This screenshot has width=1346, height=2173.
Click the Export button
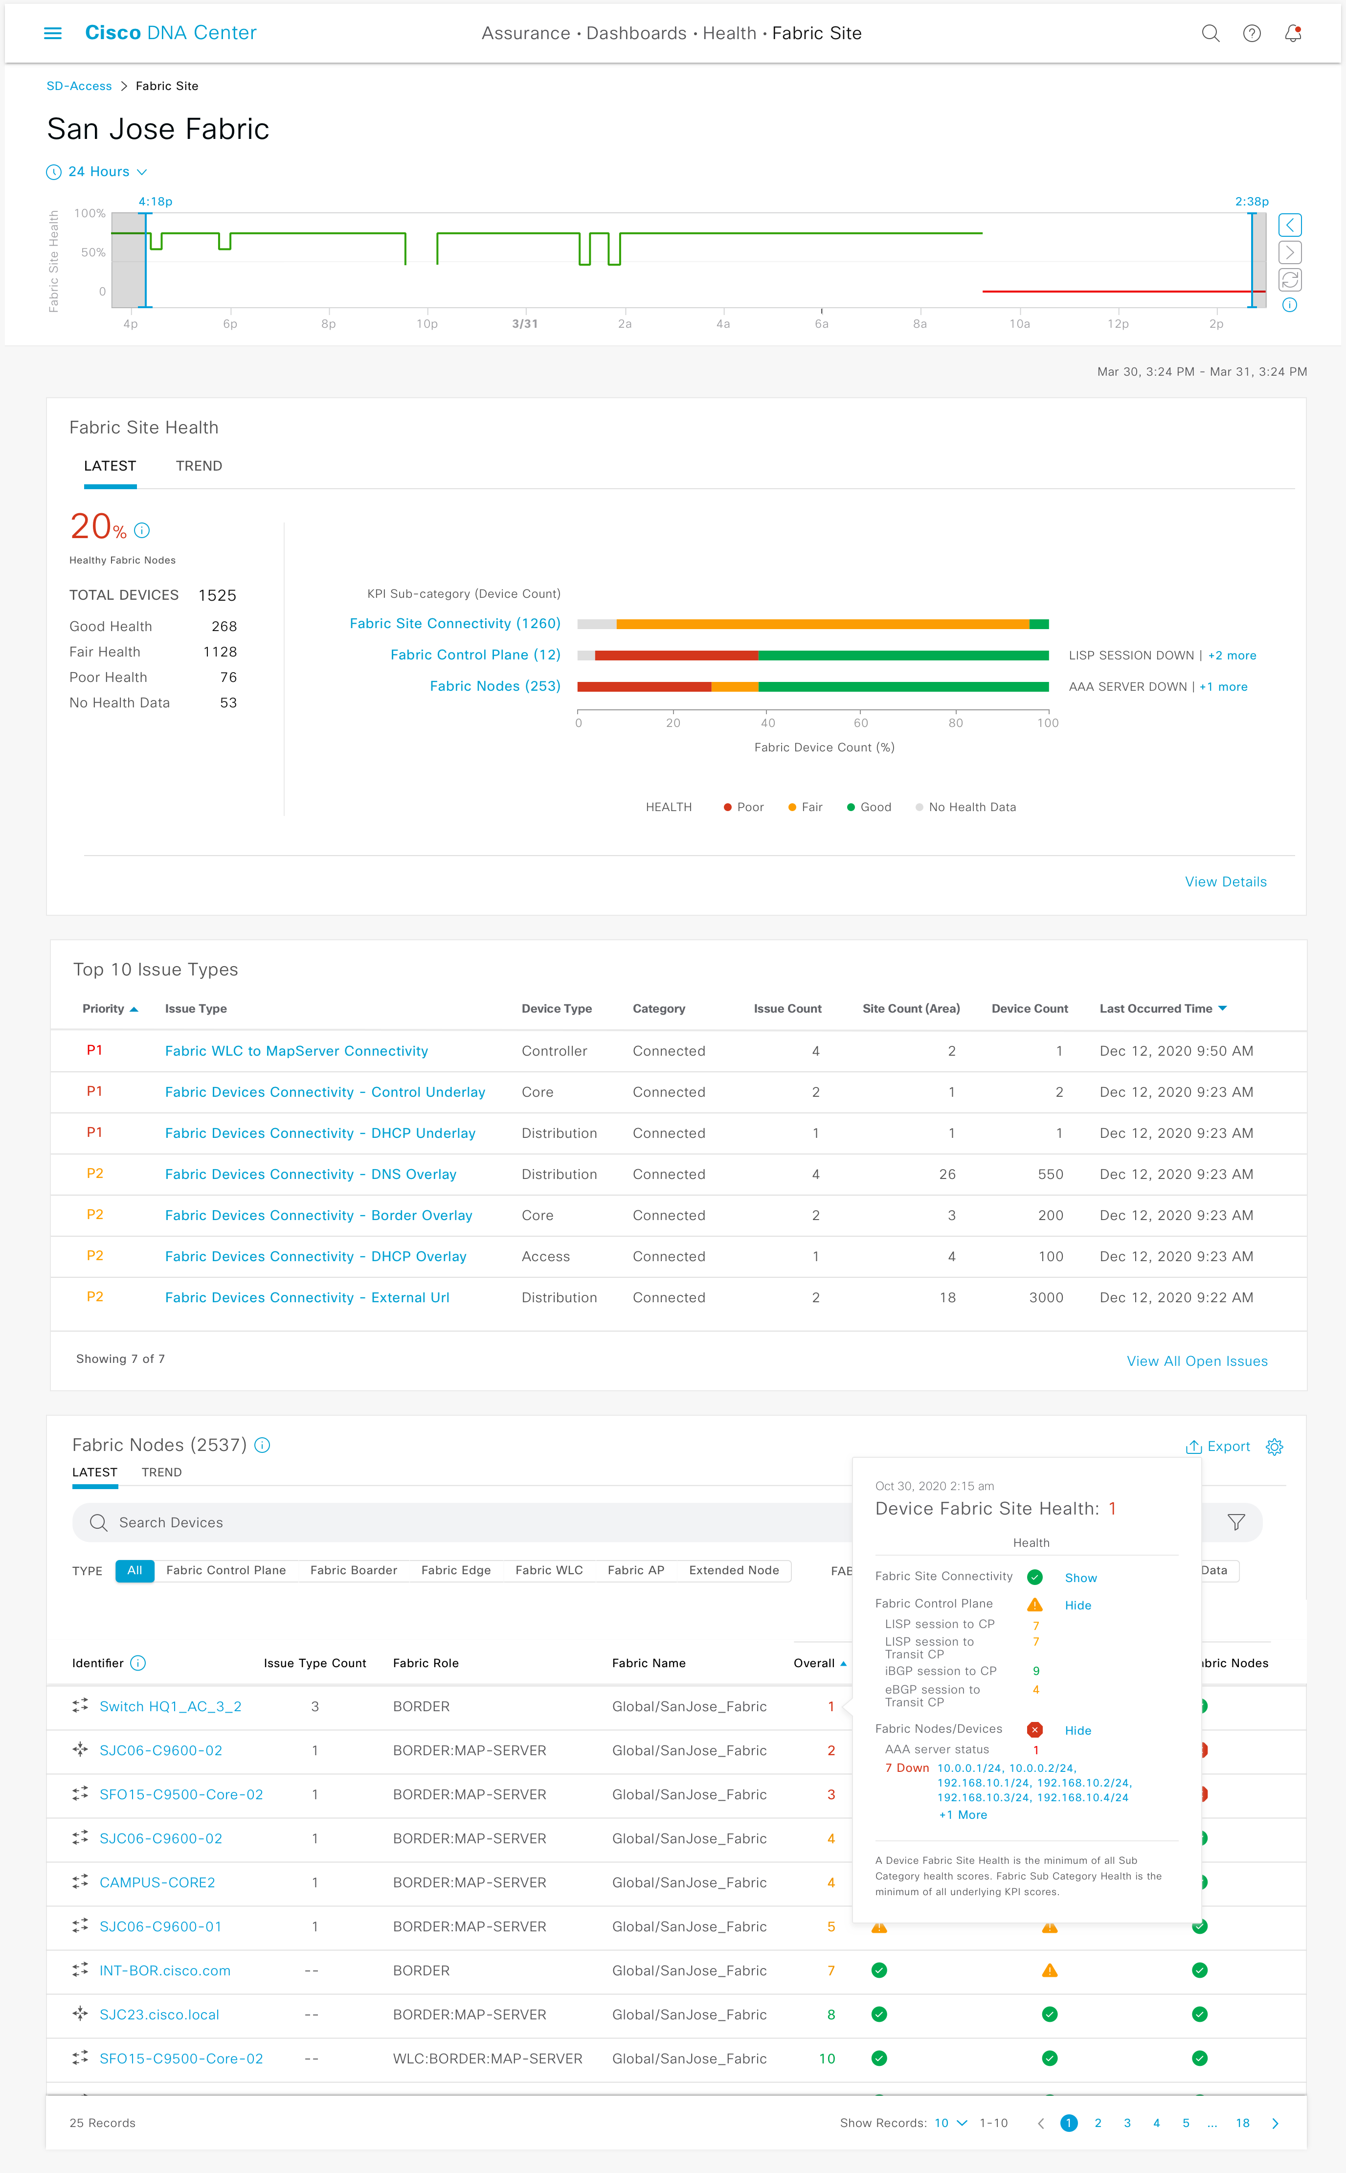click(x=1218, y=1447)
